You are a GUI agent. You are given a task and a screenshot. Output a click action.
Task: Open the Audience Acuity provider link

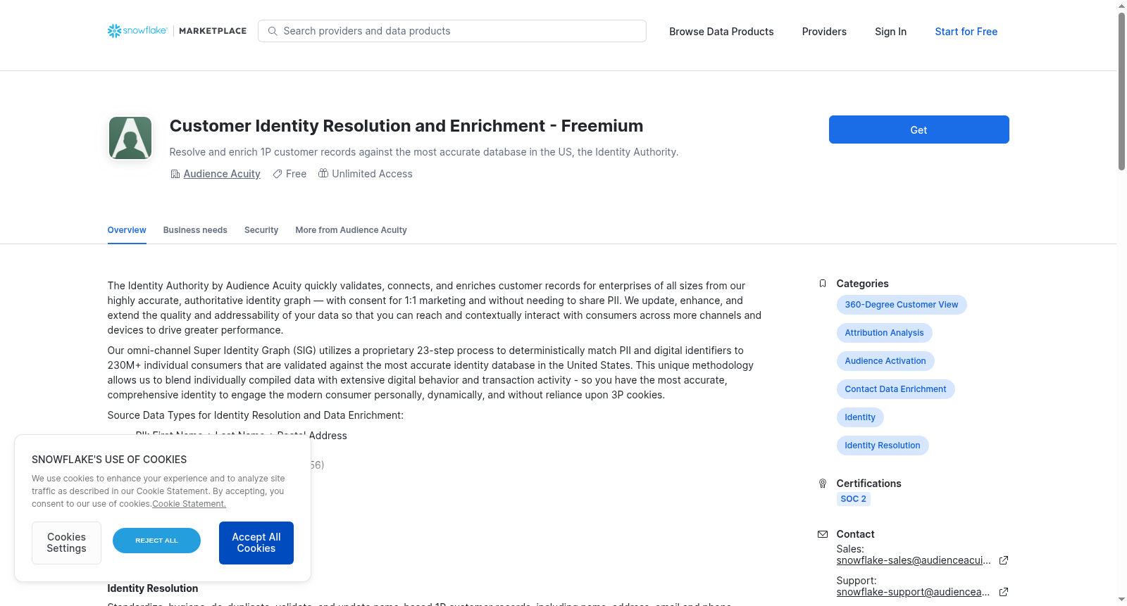(x=222, y=174)
